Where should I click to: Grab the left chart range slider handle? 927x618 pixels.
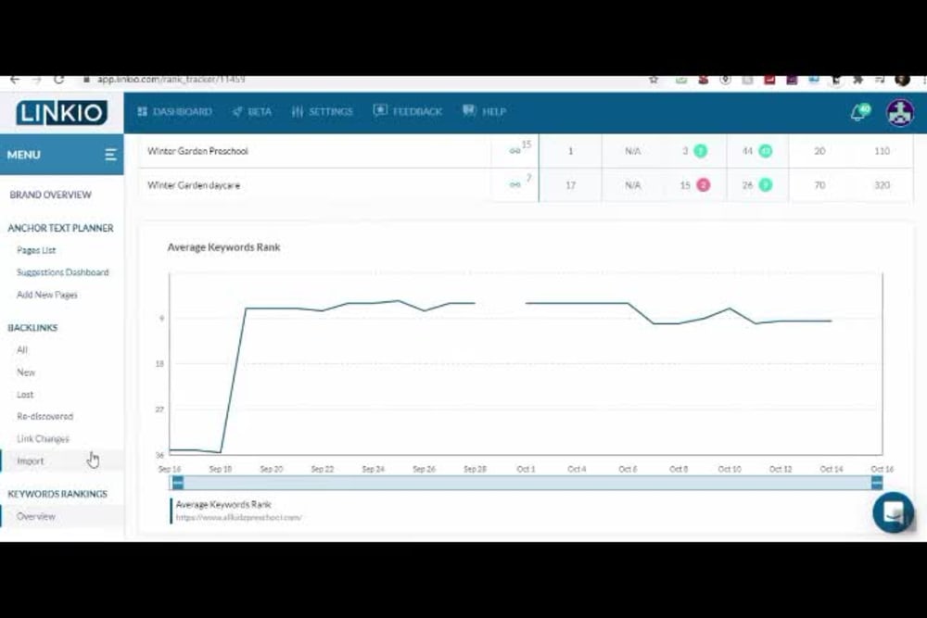point(178,483)
